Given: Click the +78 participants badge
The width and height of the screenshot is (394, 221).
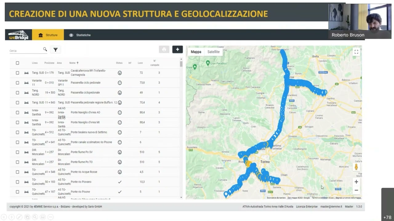Looking at the screenshot, I should pos(388,217).
